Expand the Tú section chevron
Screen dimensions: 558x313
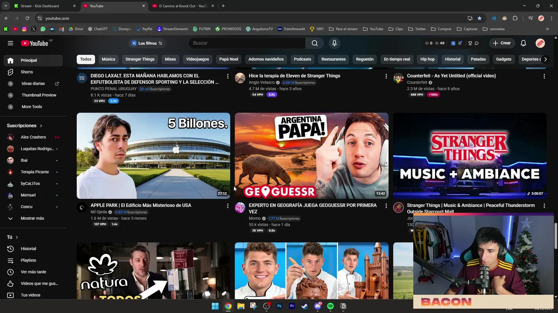17,237
